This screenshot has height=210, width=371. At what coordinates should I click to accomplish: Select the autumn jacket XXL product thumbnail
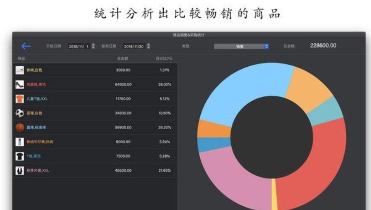pyautogui.click(x=20, y=170)
